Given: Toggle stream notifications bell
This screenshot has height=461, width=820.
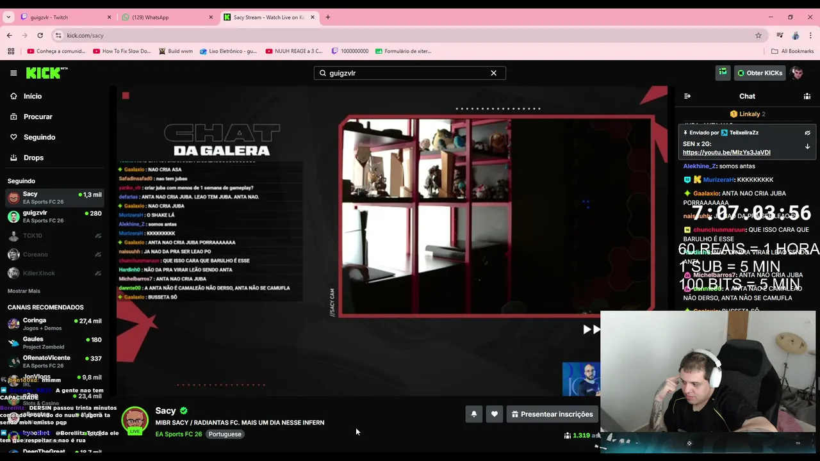Looking at the screenshot, I should (x=473, y=414).
